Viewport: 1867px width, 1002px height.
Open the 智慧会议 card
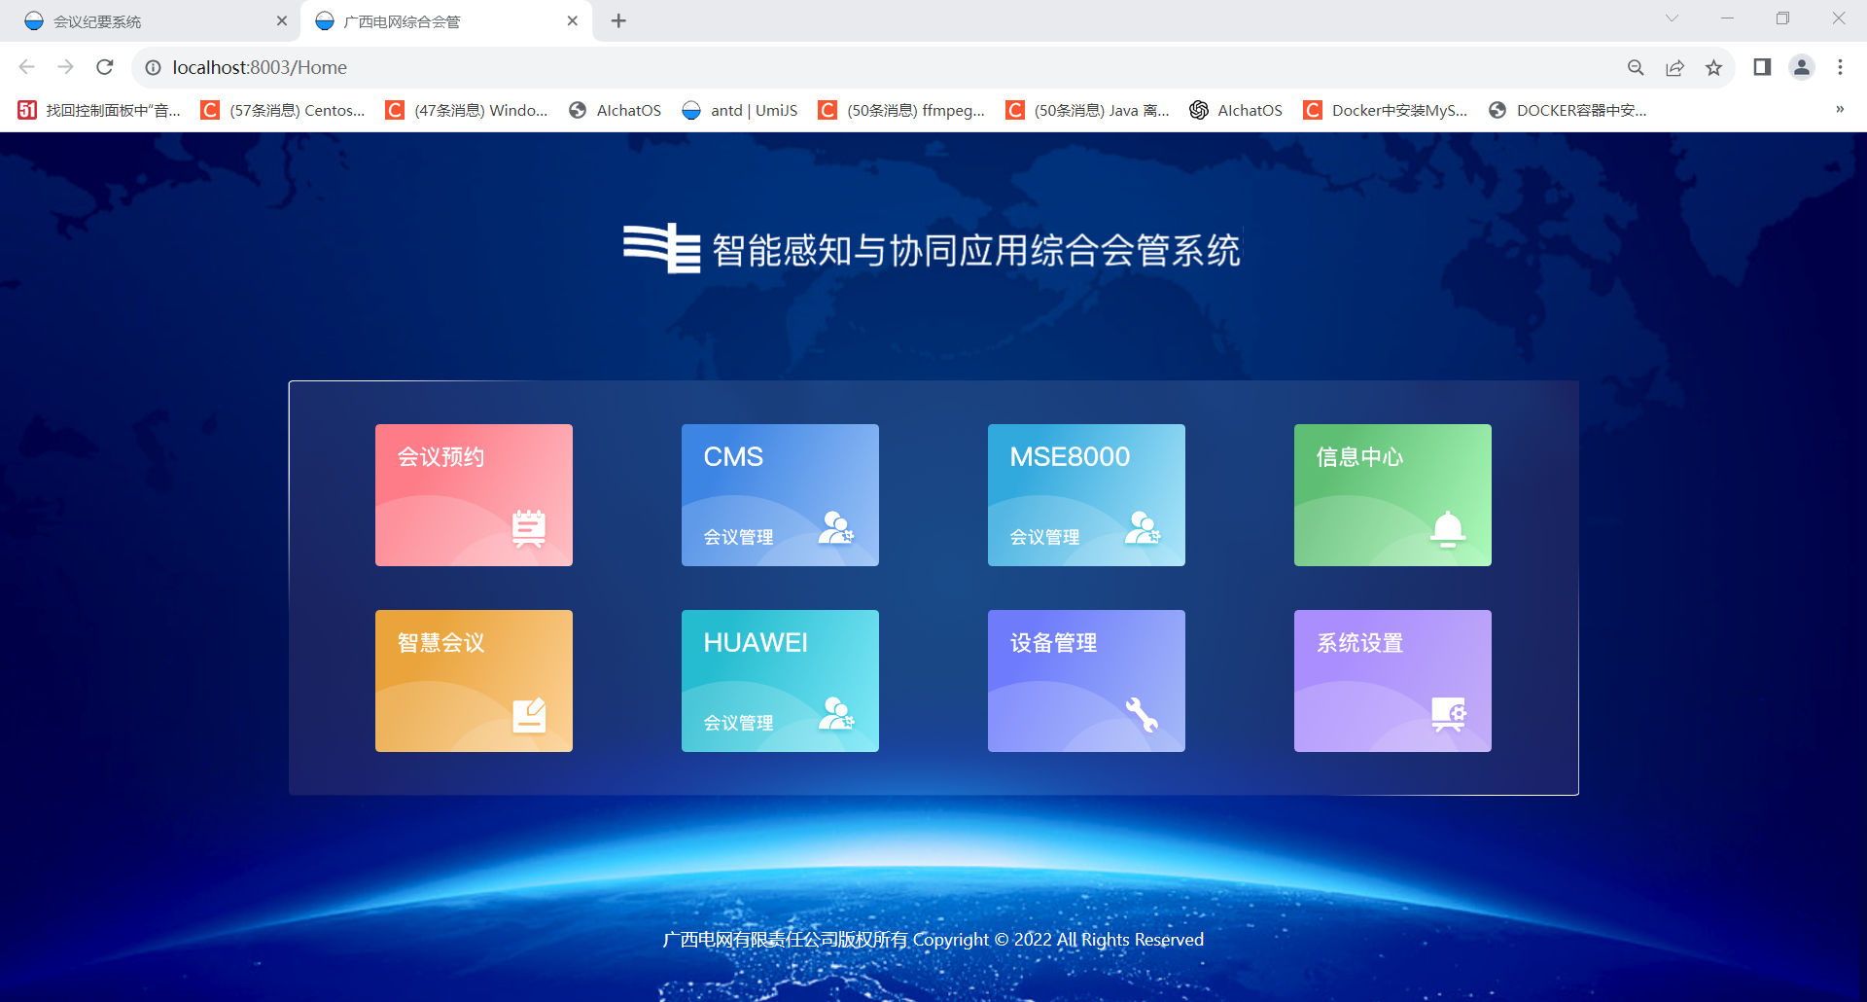coord(474,680)
